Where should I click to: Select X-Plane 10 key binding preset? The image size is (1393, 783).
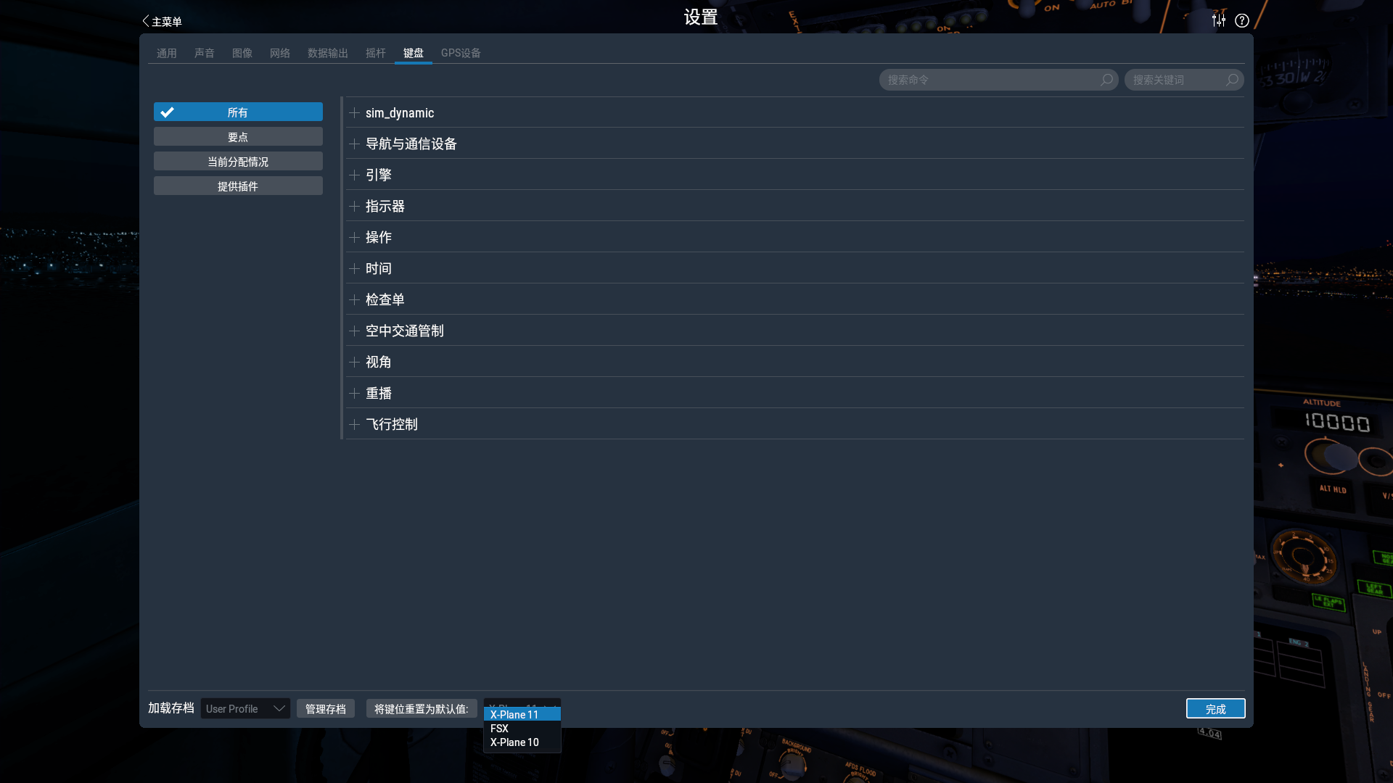coord(514,742)
